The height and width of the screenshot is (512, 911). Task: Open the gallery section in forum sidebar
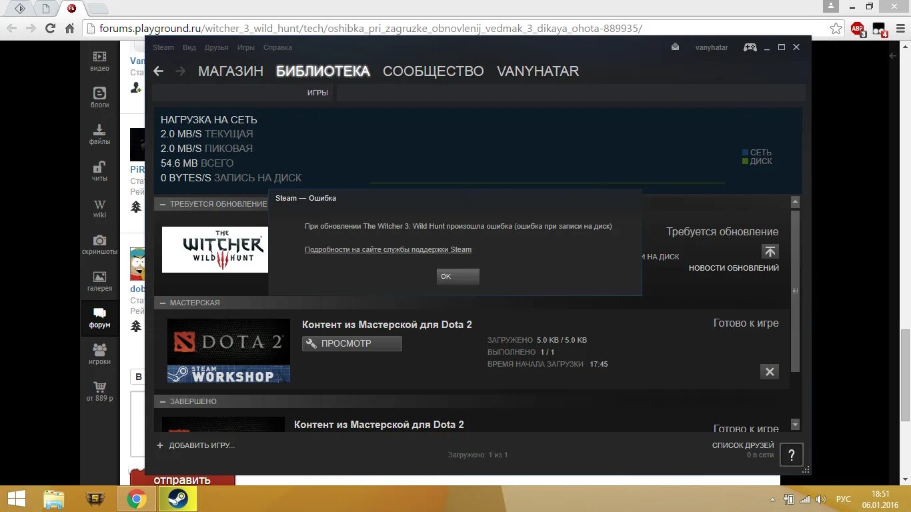pos(99,281)
